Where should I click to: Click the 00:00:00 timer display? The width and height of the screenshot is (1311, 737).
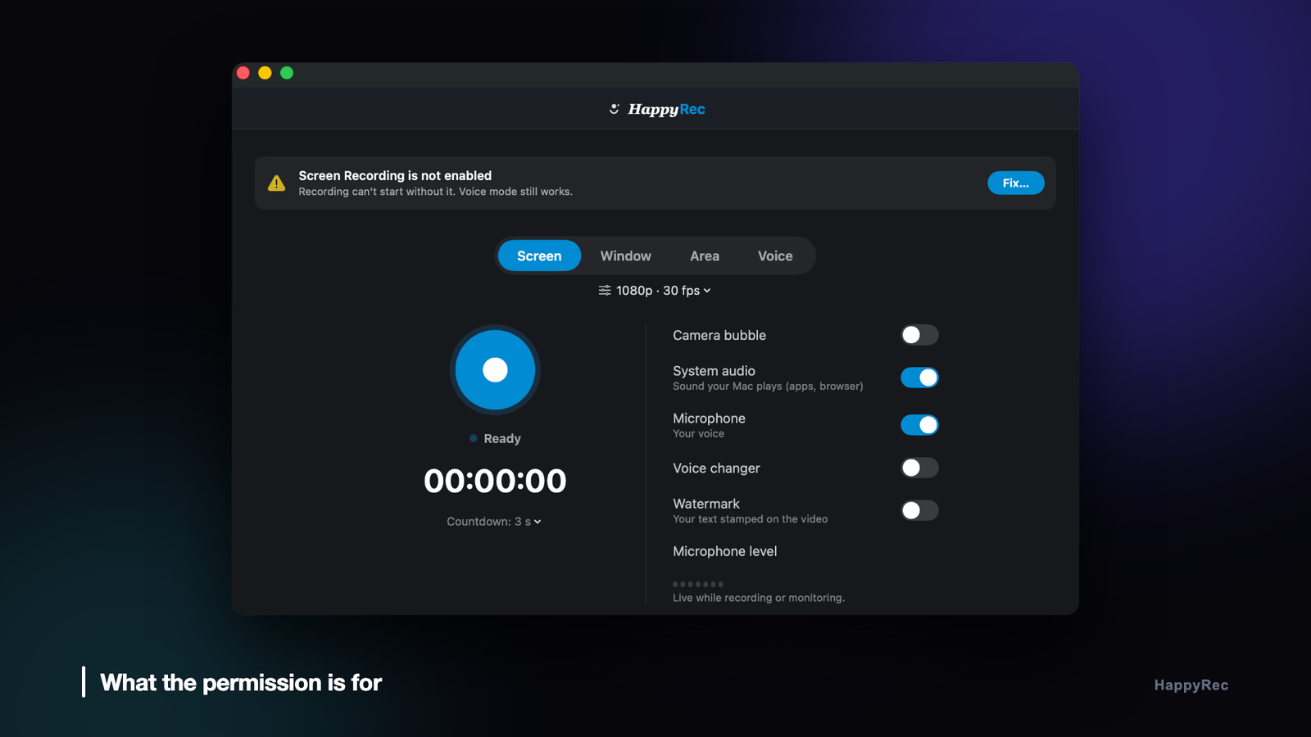[x=495, y=481]
